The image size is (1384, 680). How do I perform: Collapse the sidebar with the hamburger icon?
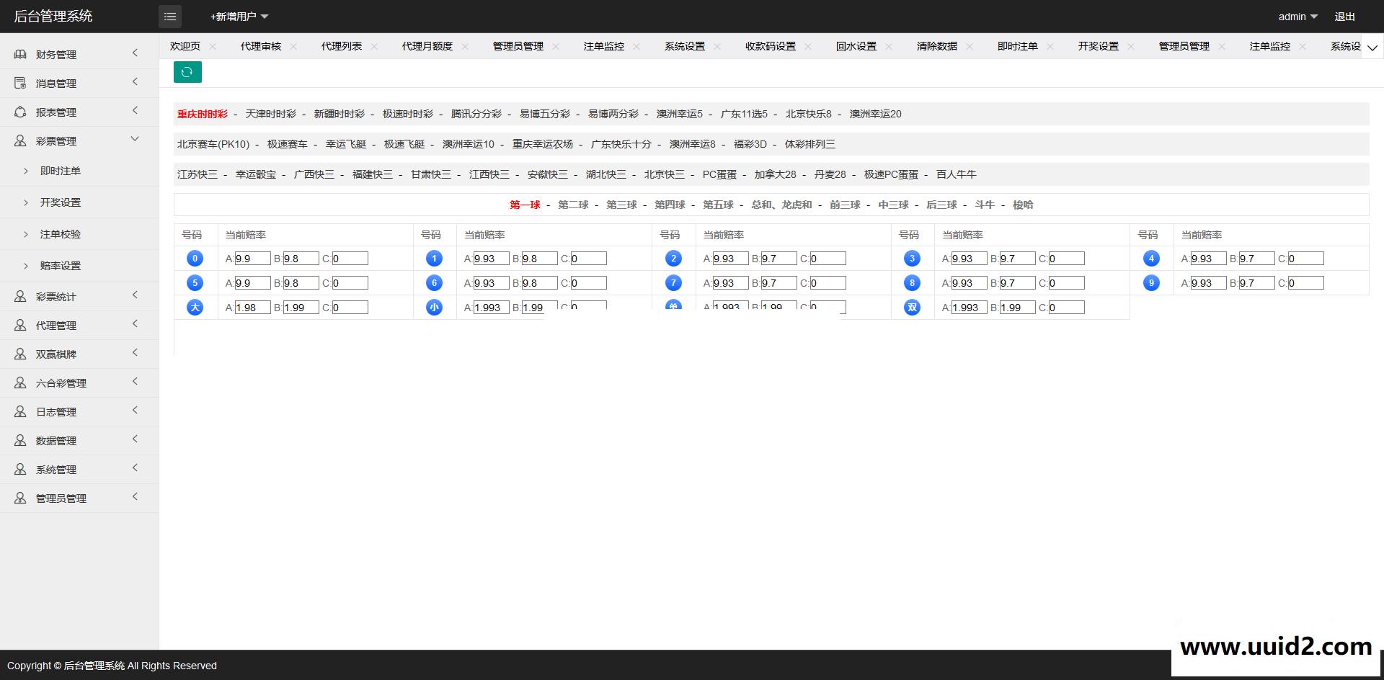point(170,16)
